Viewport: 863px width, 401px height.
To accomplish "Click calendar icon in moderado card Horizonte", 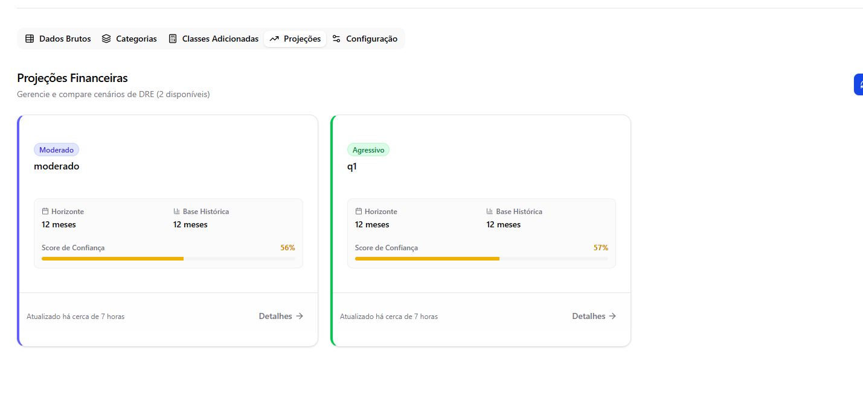I will click(45, 212).
